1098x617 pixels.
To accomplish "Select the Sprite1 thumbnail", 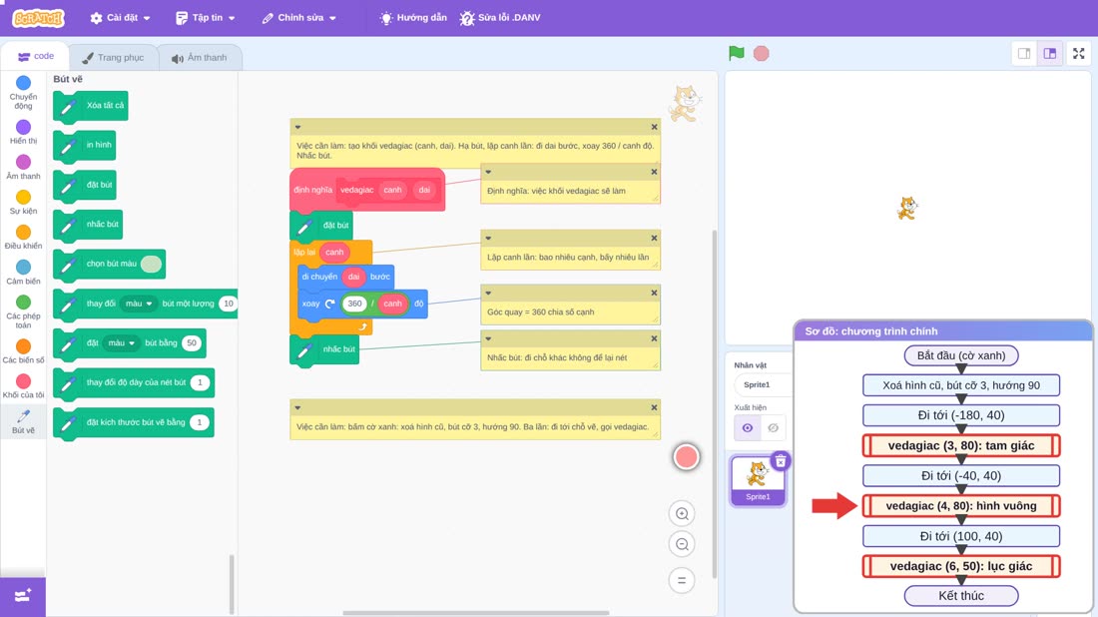I will [x=758, y=480].
